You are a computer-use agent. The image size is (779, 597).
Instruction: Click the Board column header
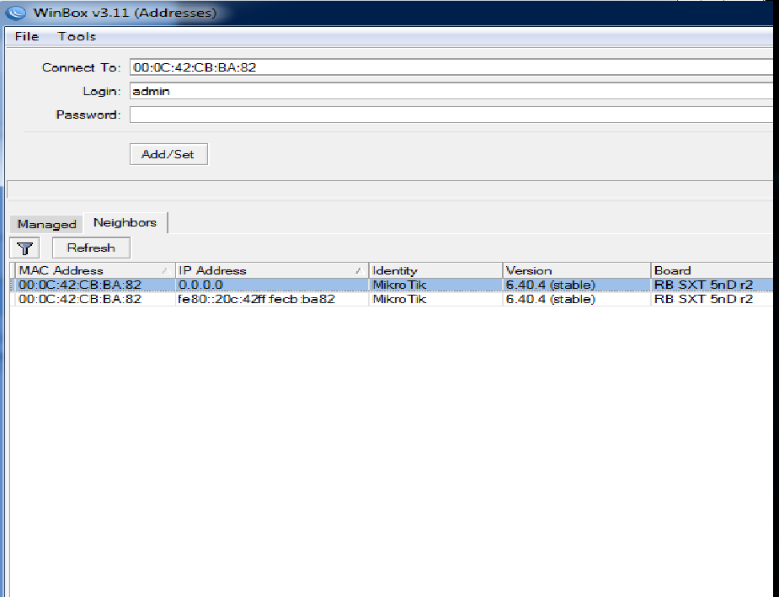click(712, 270)
